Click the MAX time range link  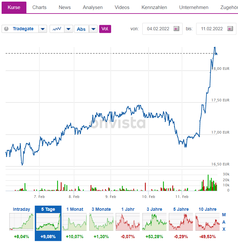coord(224,222)
